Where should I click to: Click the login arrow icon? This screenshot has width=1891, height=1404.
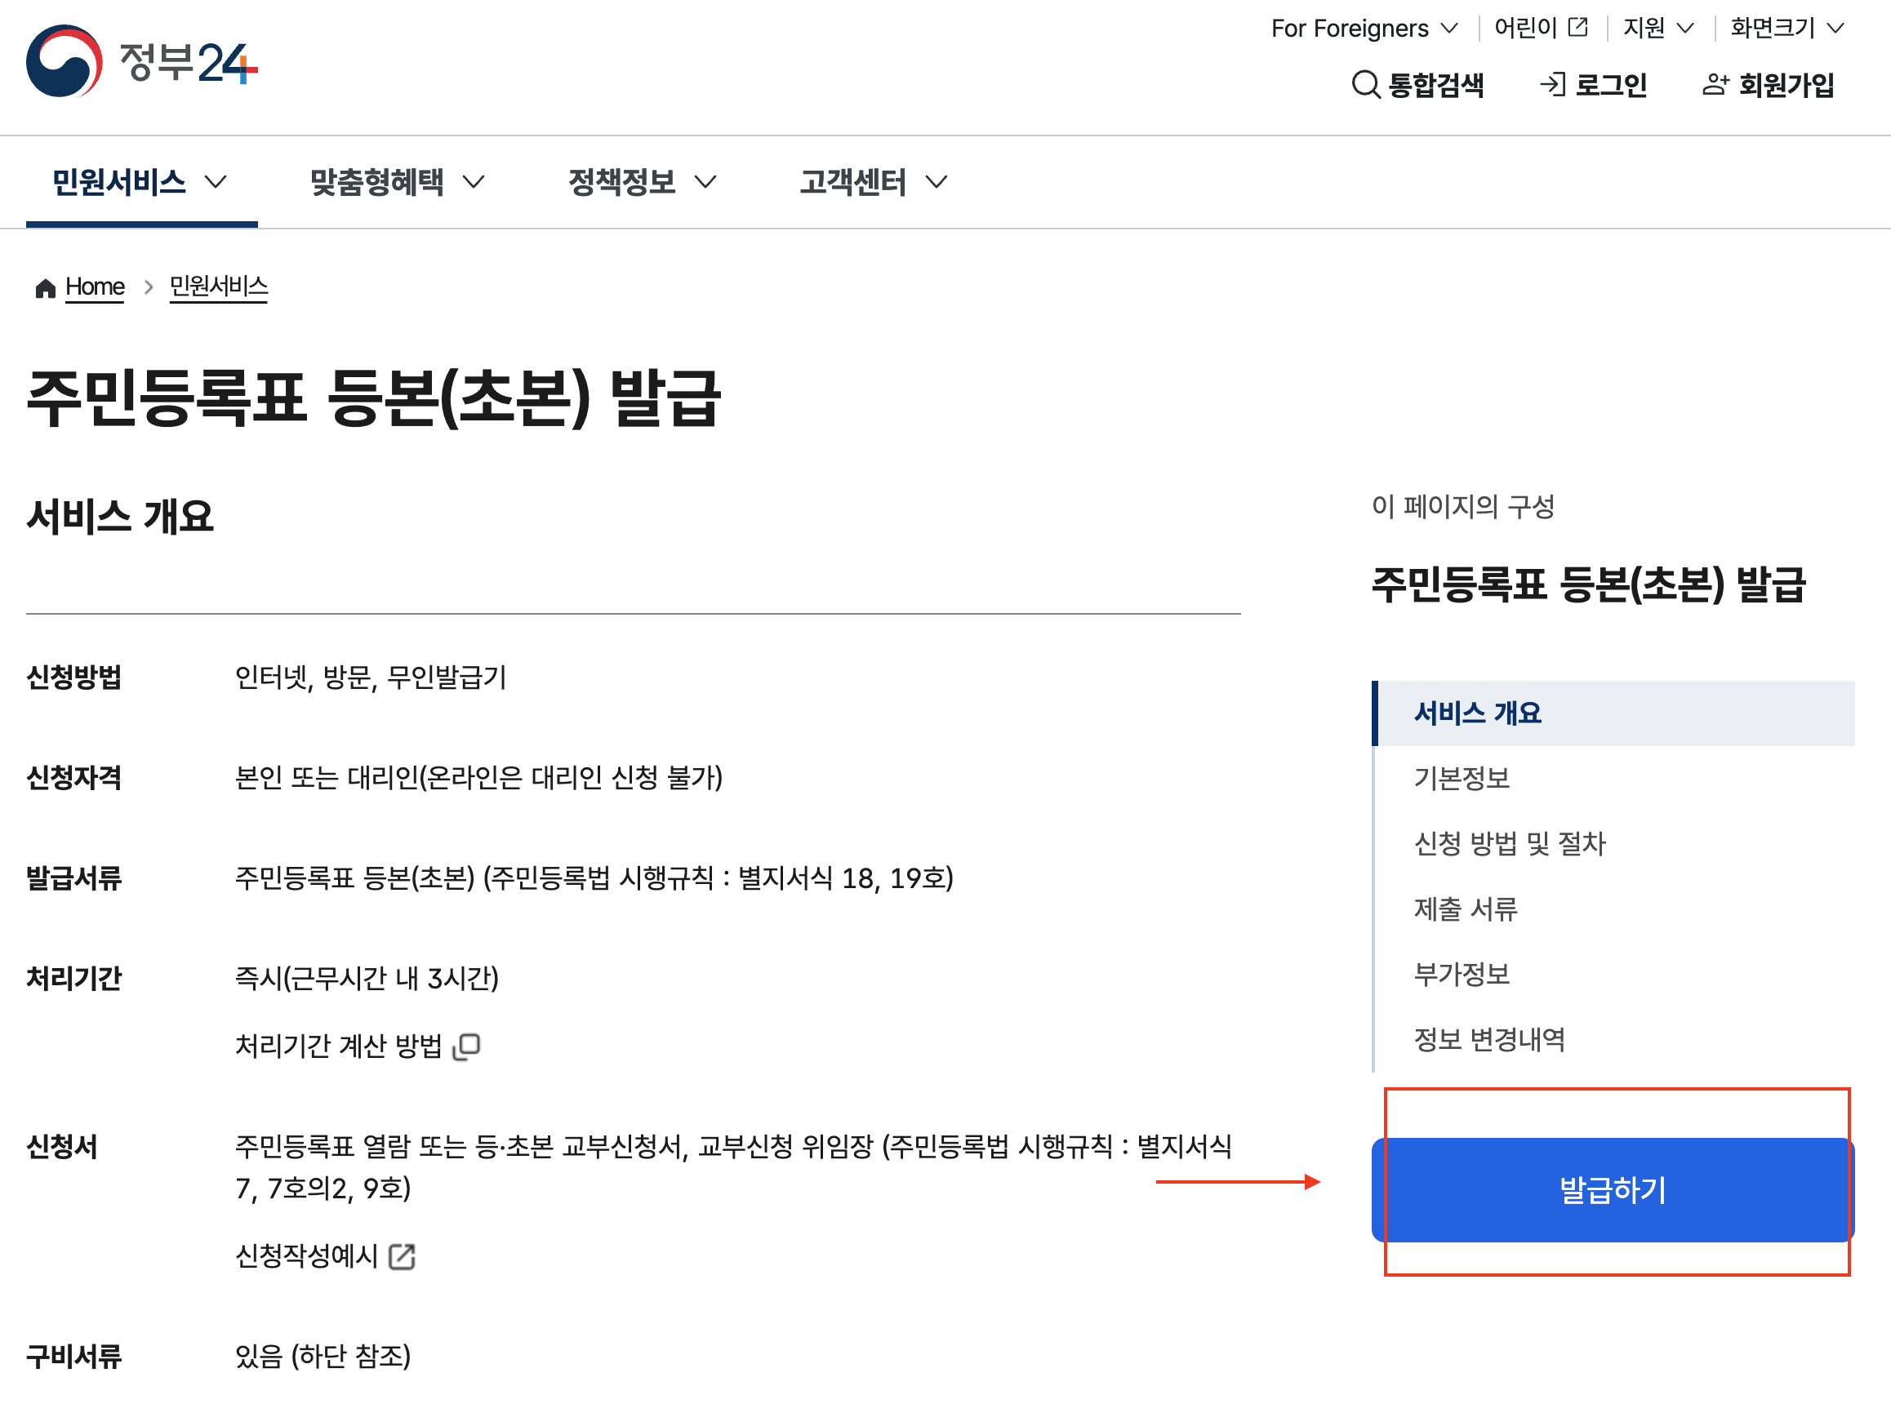pyautogui.click(x=1552, y=84)
